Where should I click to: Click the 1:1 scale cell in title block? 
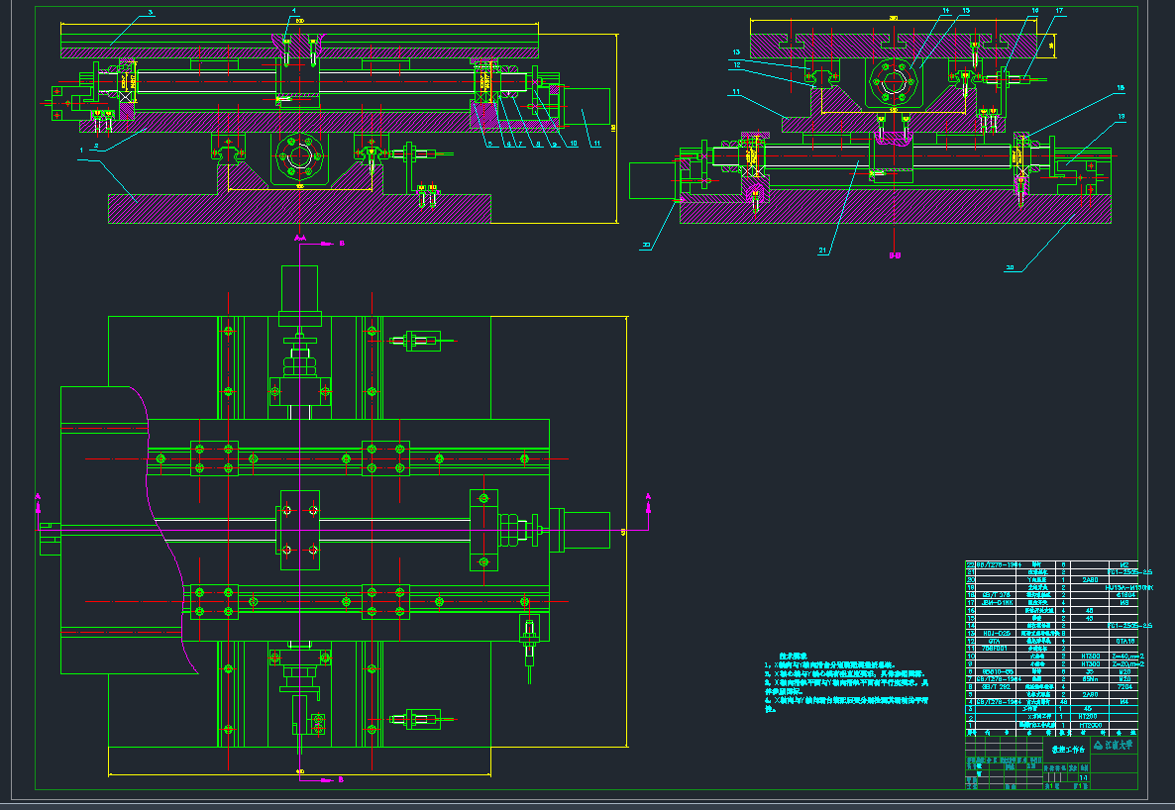[1083, 778]
